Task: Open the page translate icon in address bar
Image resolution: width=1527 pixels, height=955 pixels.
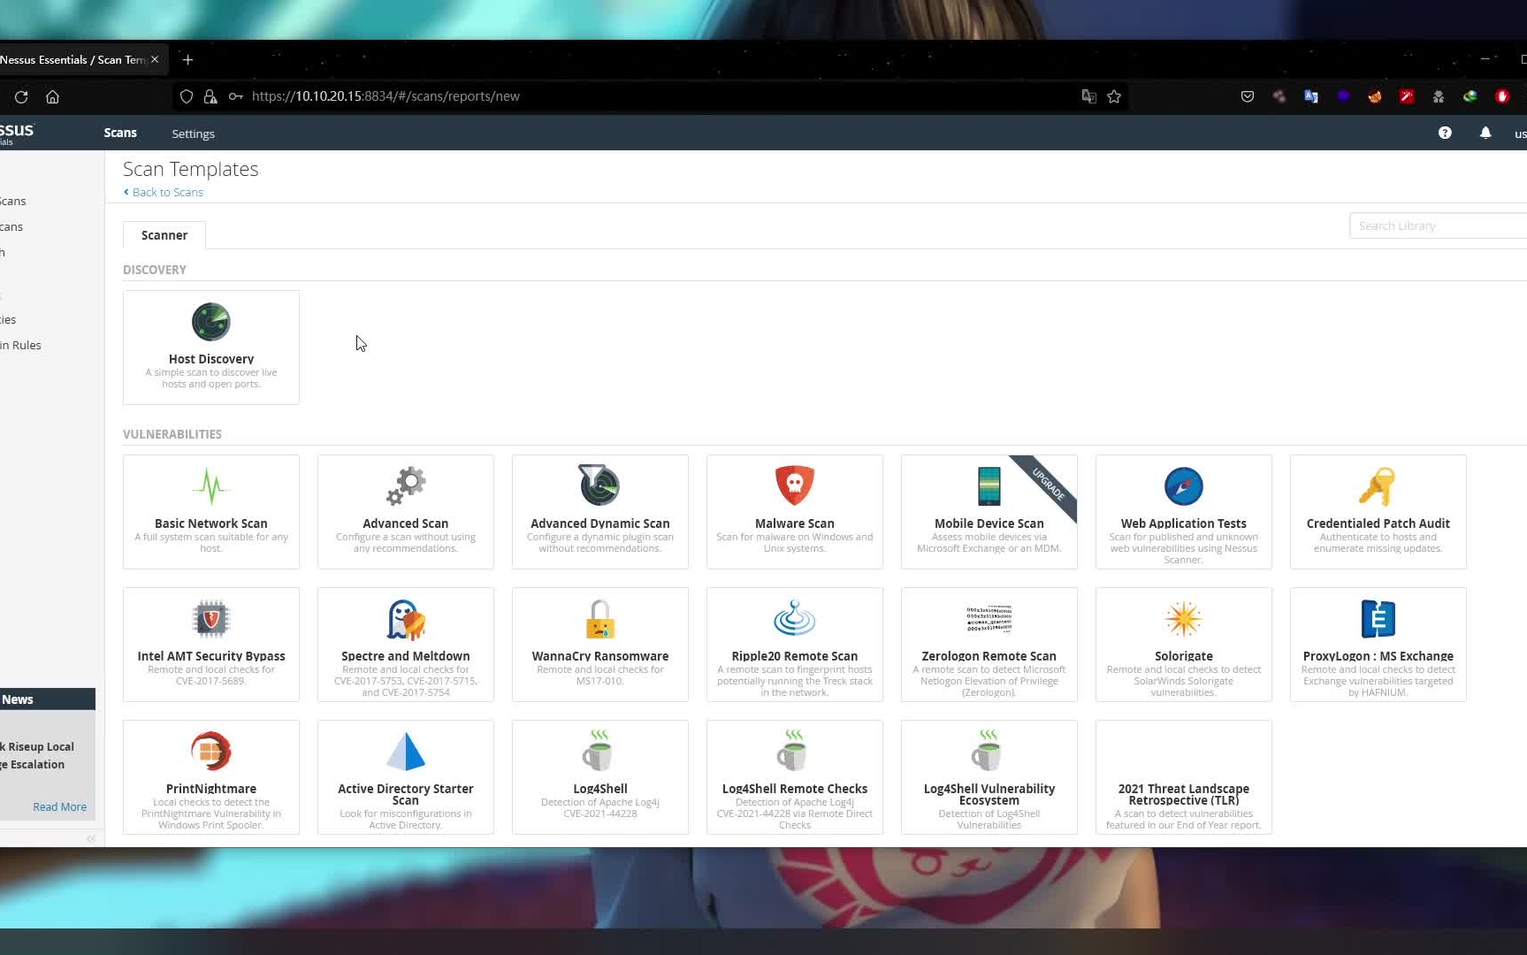Action: point(1089,96)
